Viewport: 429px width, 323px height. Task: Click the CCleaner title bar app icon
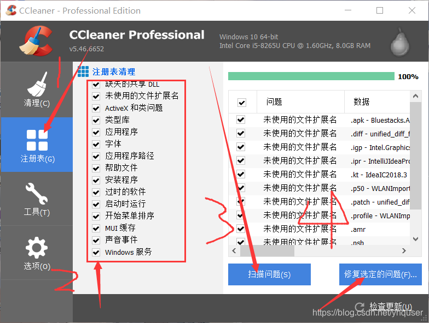(11, 10)
